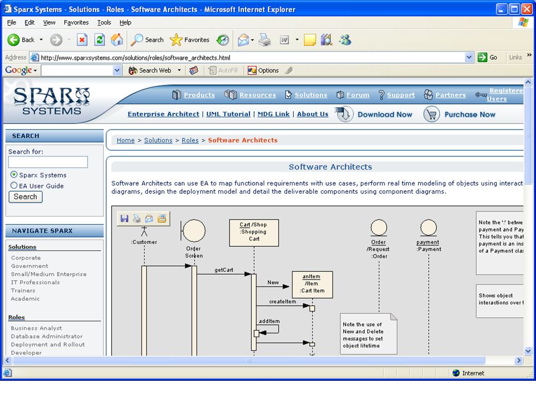The height and width of the screenshot is (402, 536).
Task: Click the vertical scrollbar down arrow
Action: coord(528,351)
